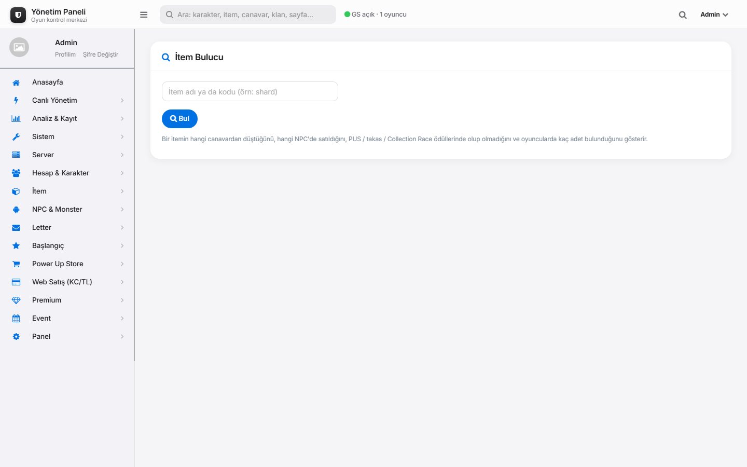Click the shield logo icon of Yönetim Paneli
747x467 pixels.
18,15
